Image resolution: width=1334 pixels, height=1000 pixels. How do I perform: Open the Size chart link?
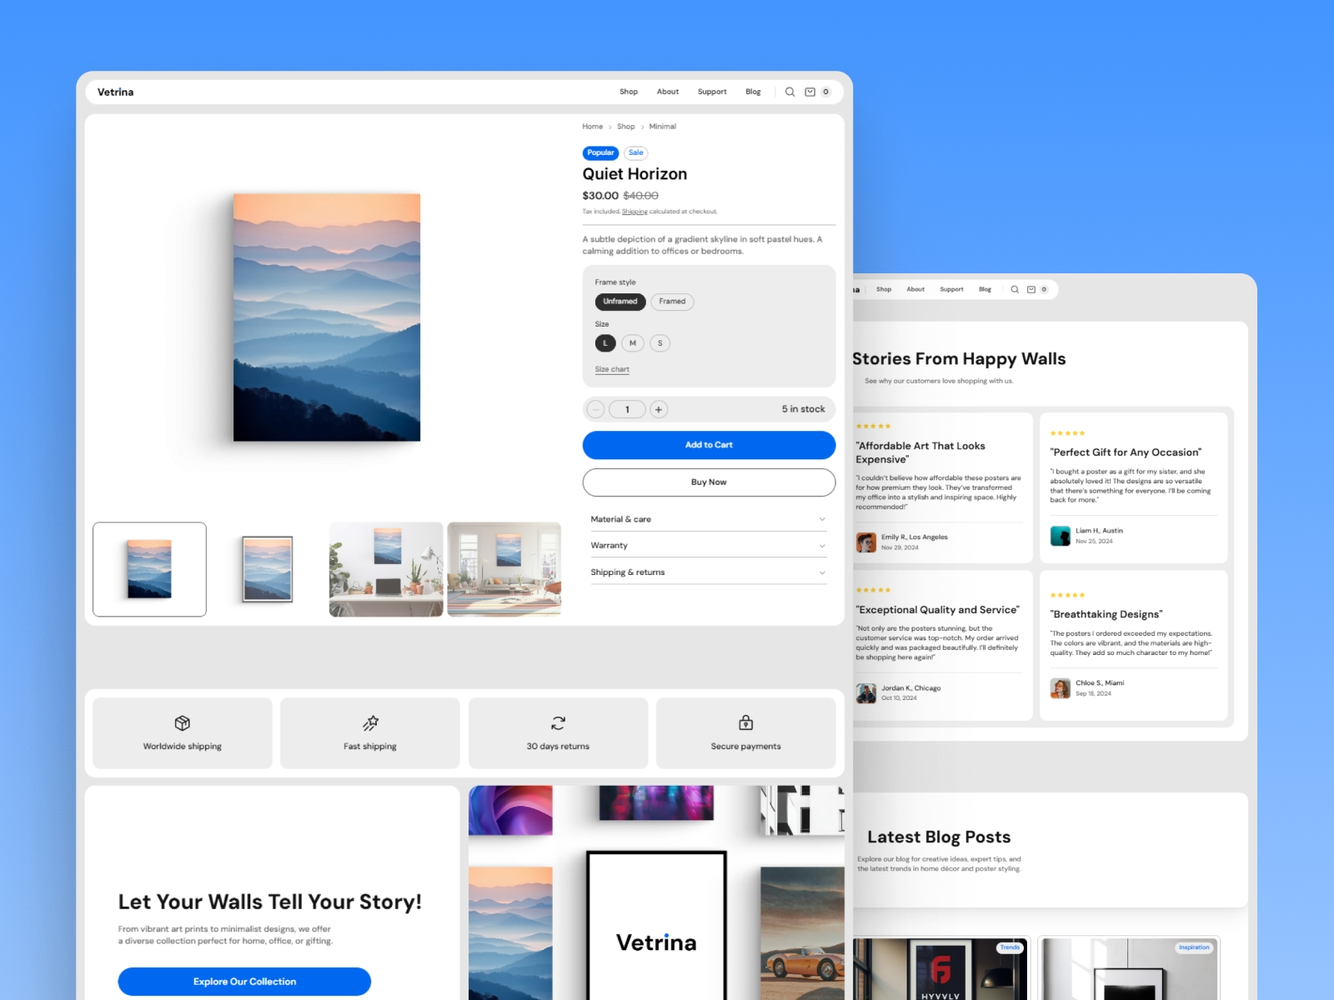click(612, 369)
